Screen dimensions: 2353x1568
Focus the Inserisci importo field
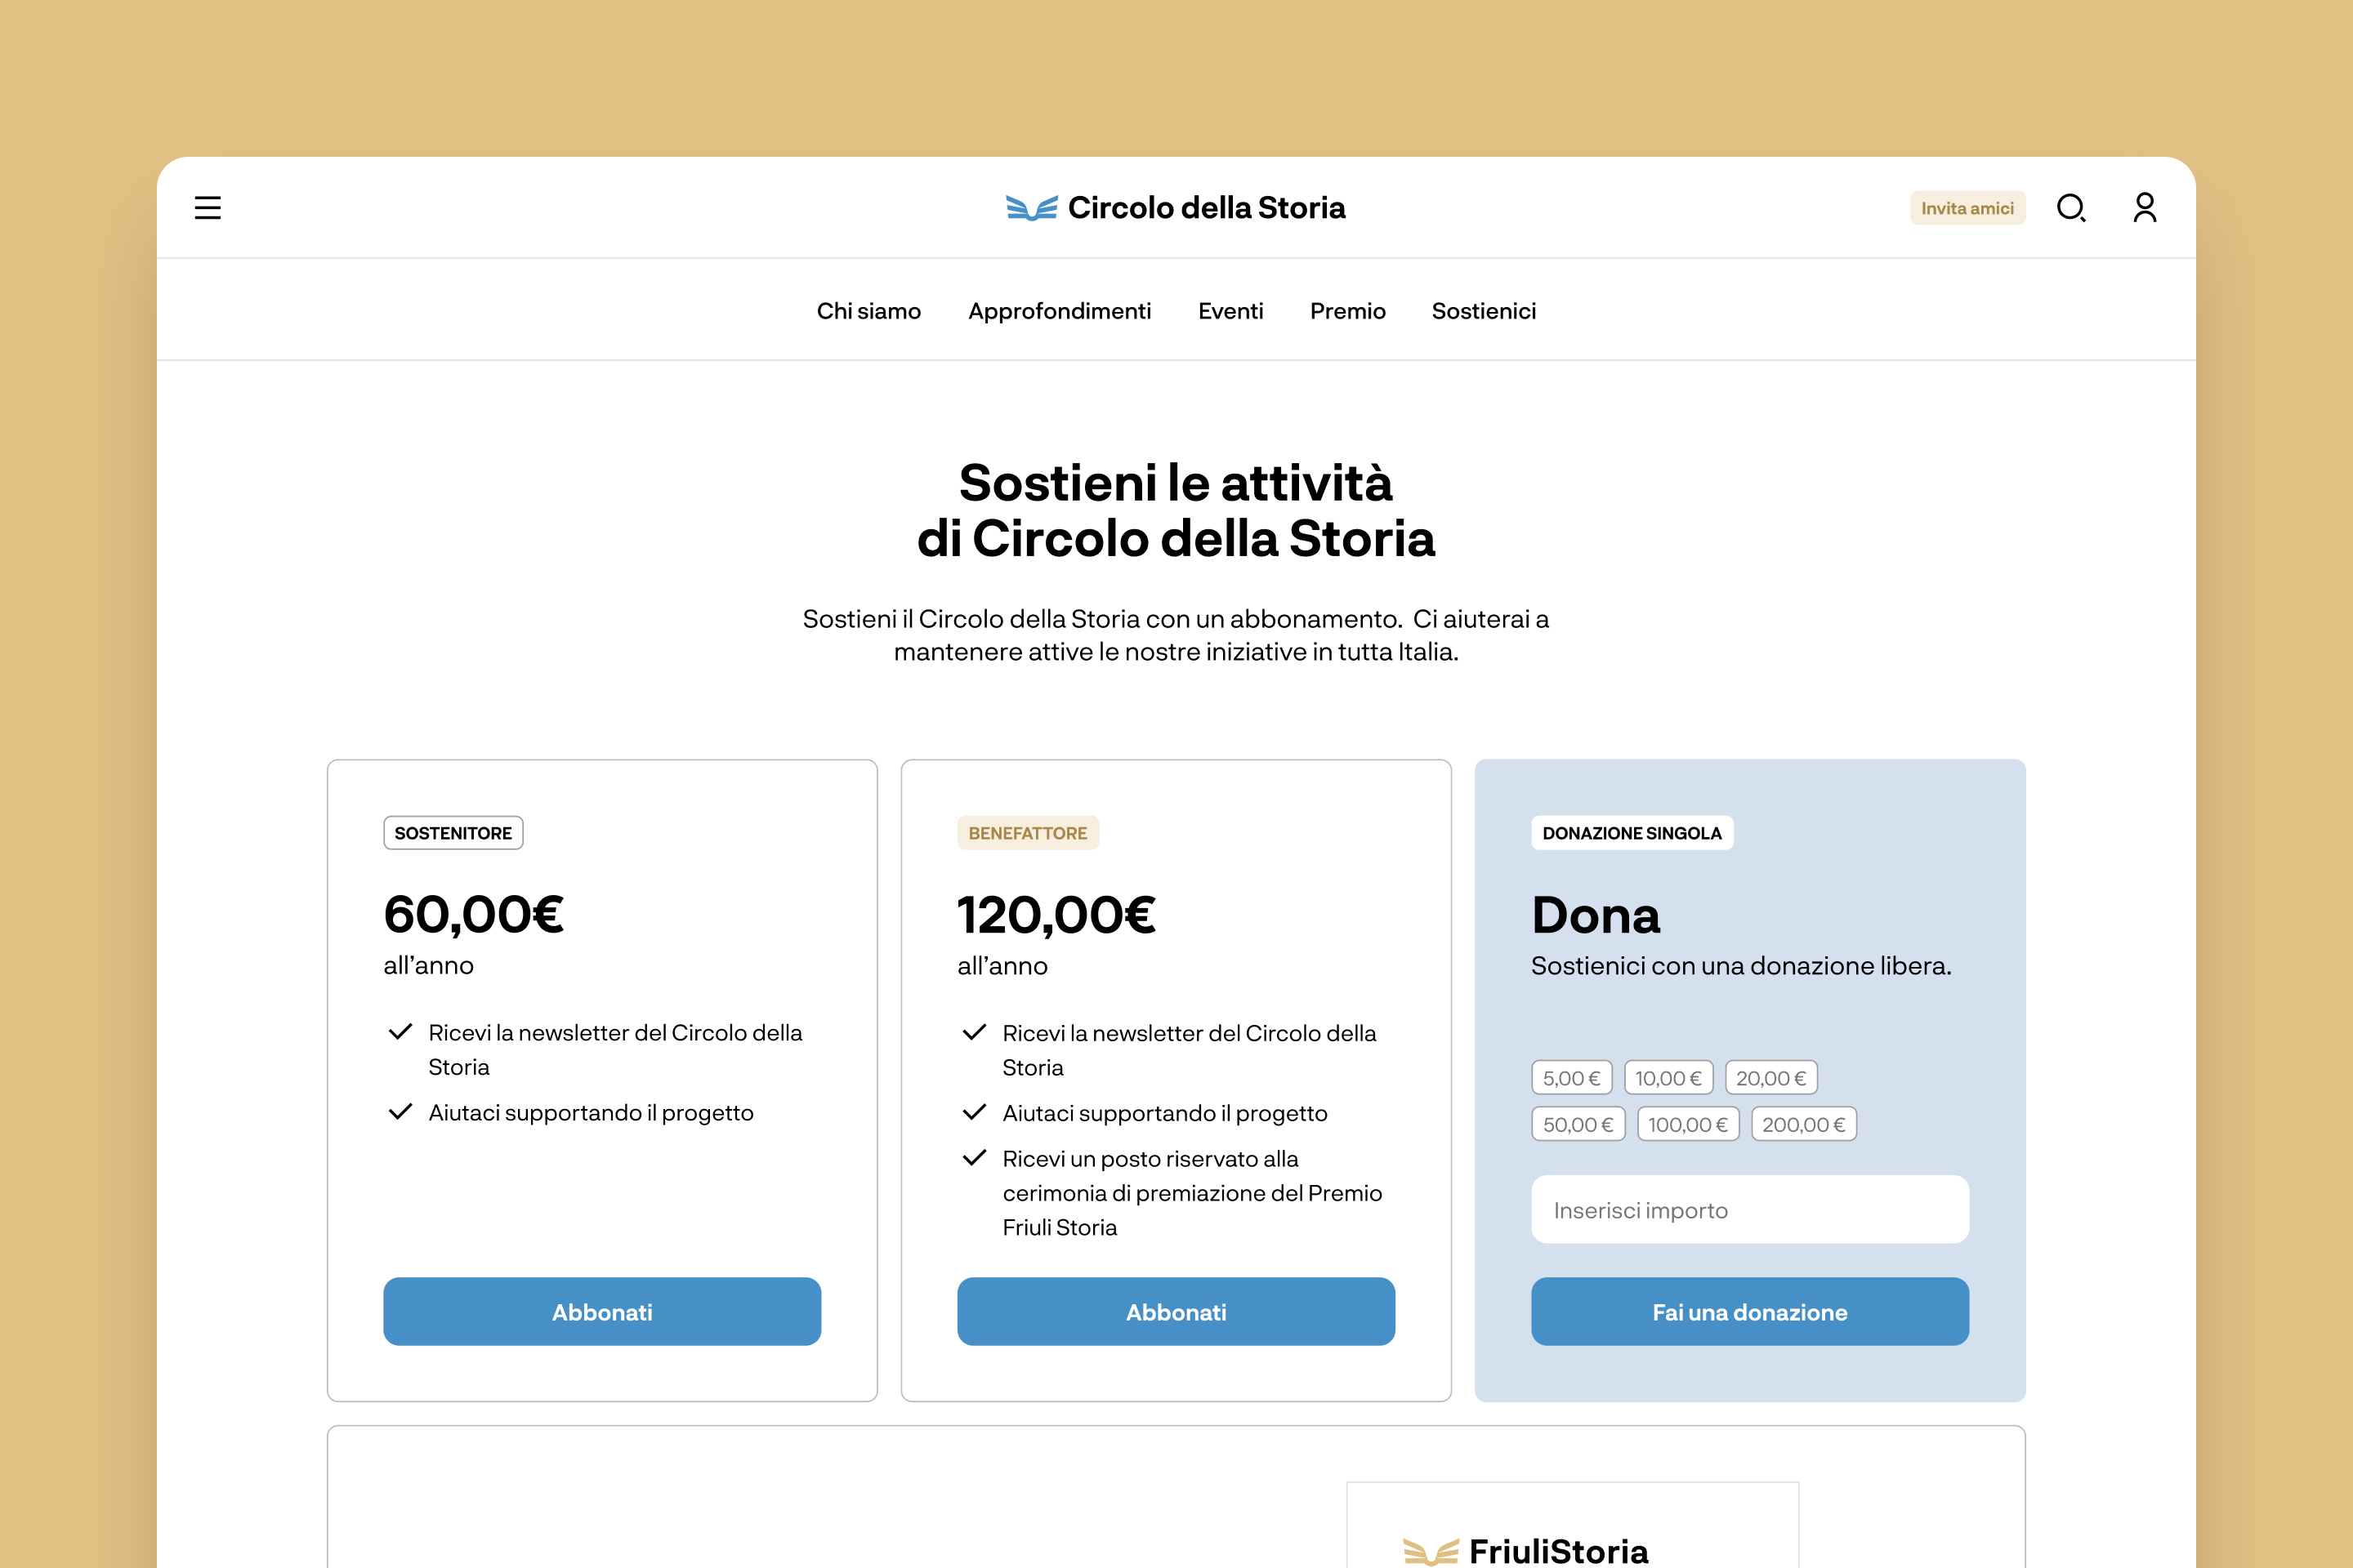click(1748, 1210)
